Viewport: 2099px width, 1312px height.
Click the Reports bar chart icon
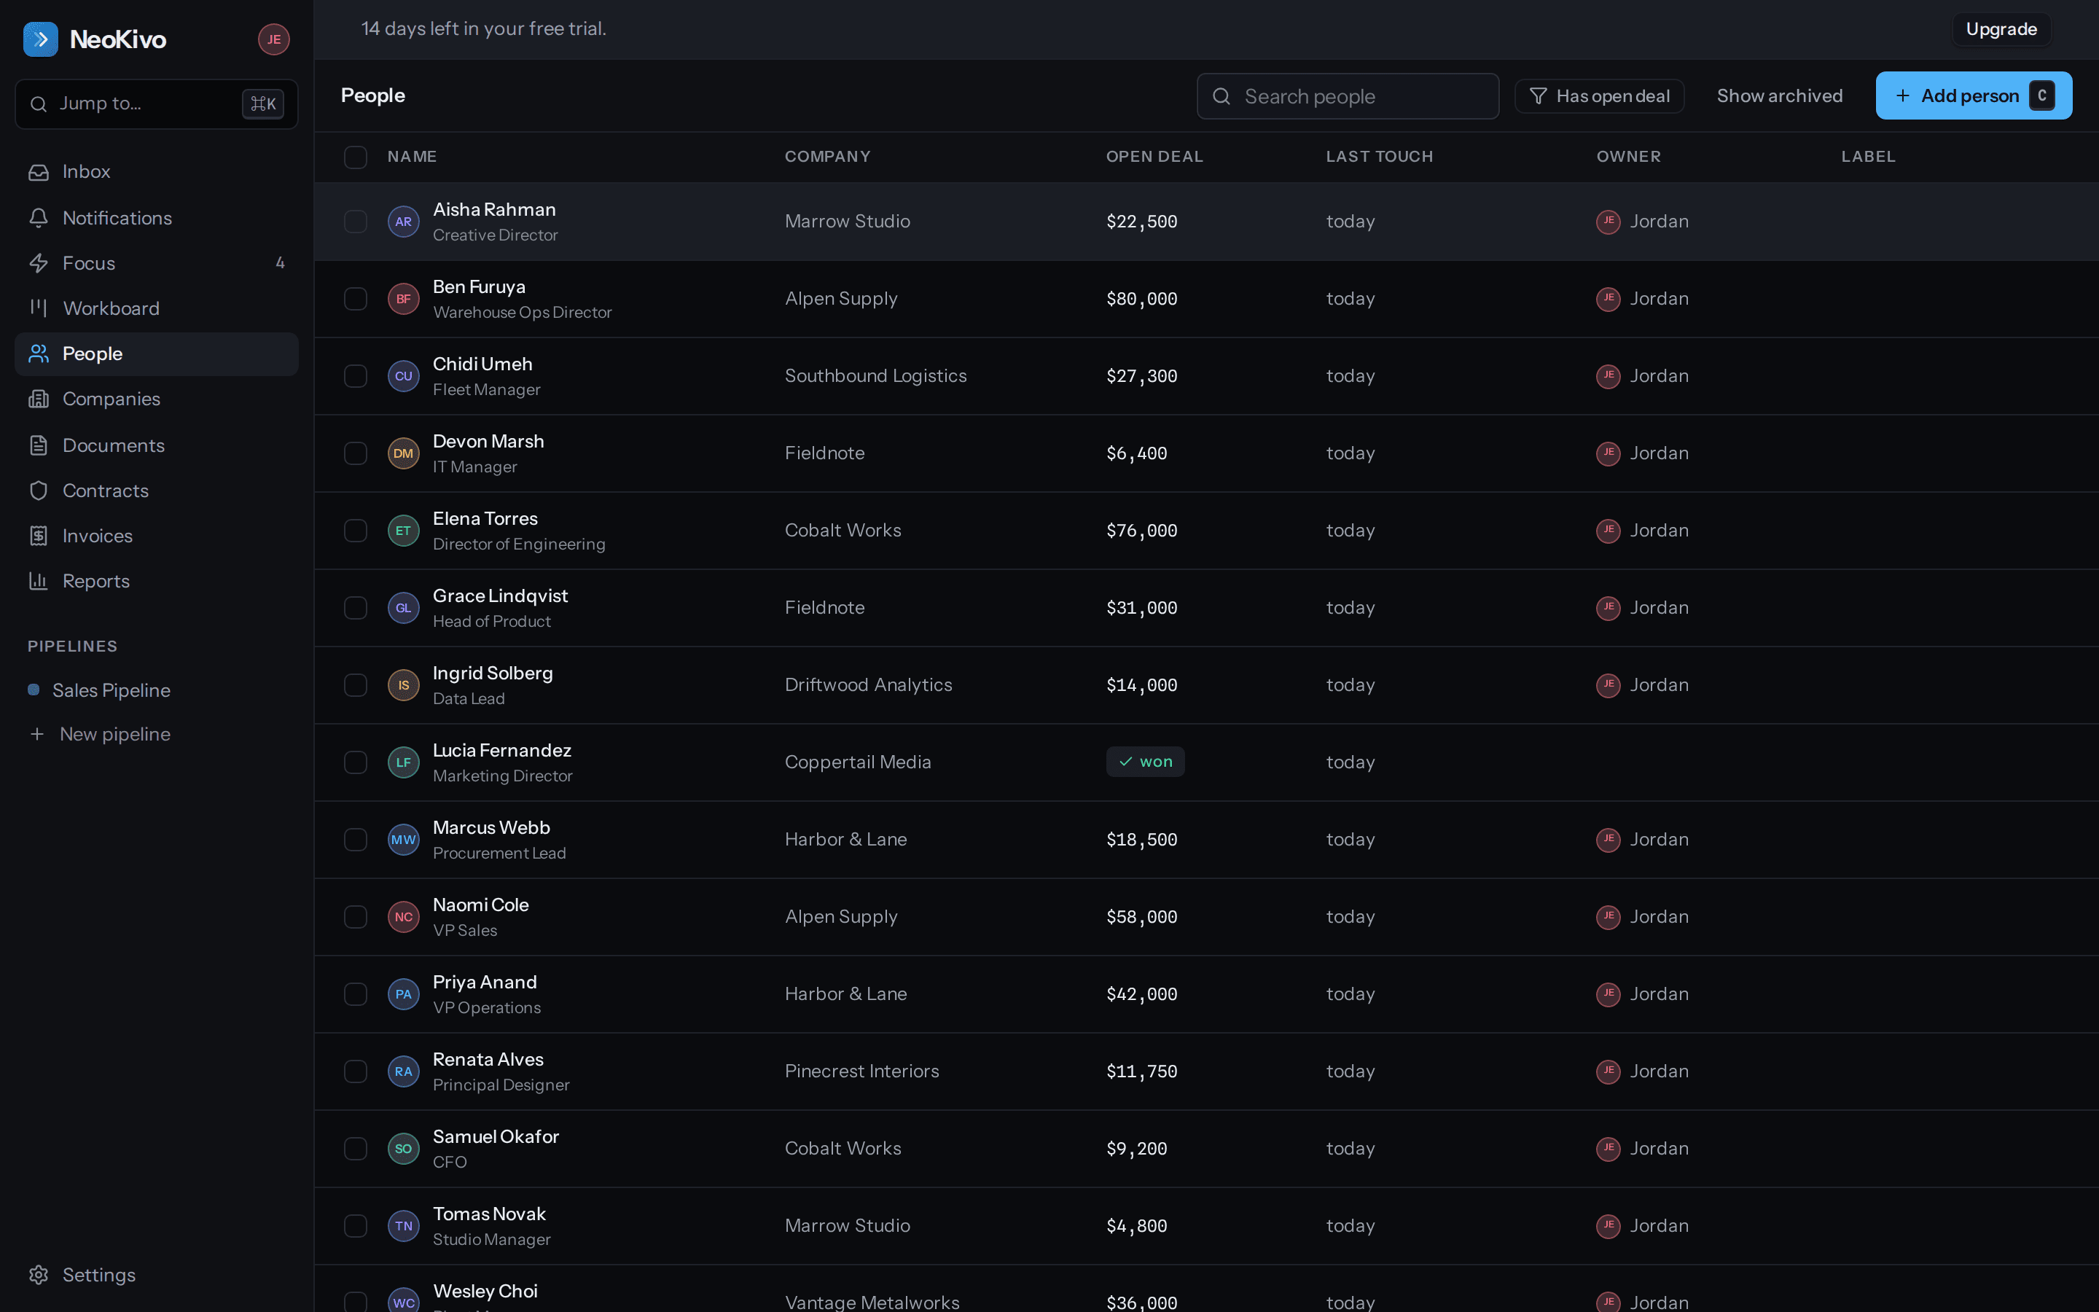(x=38, y=582)
